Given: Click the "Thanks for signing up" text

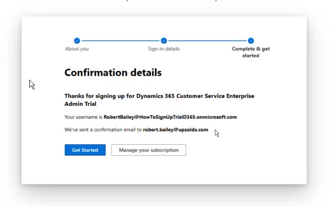Looking at the screenshot, I should pyautogui.click(x=91, y=96).
